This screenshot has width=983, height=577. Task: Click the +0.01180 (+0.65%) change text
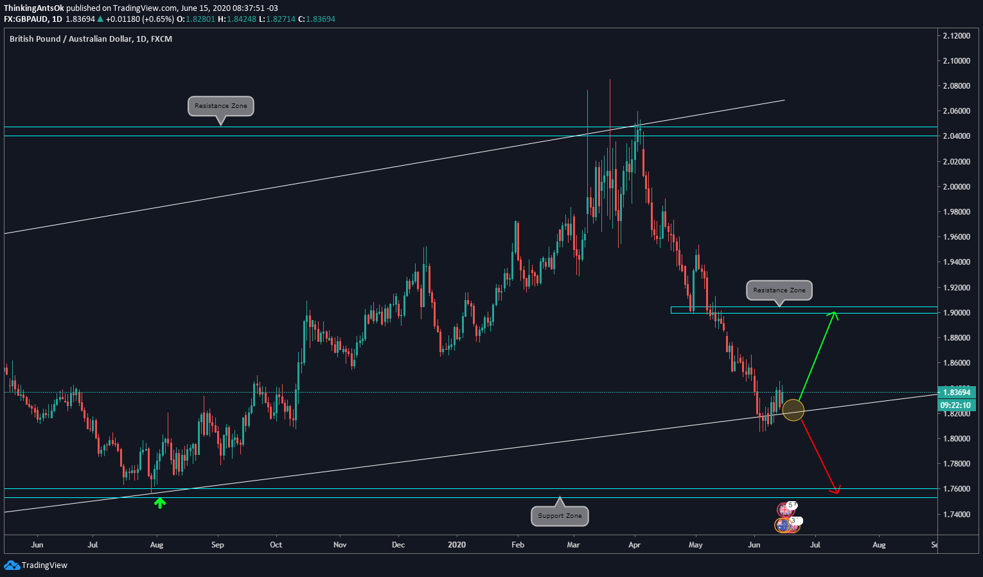point(139,19)
